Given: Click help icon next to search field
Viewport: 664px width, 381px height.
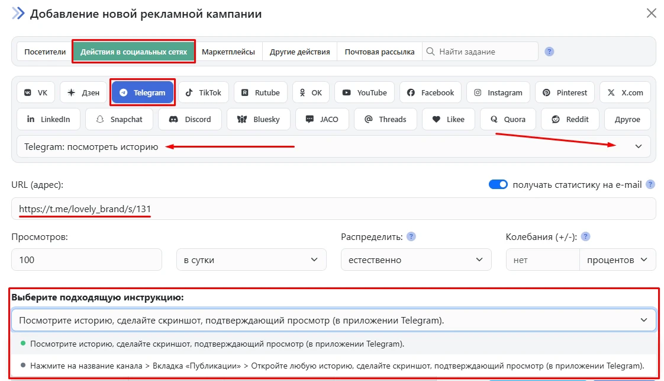Looking at the screenshot, I should click(x=549, y=52).
